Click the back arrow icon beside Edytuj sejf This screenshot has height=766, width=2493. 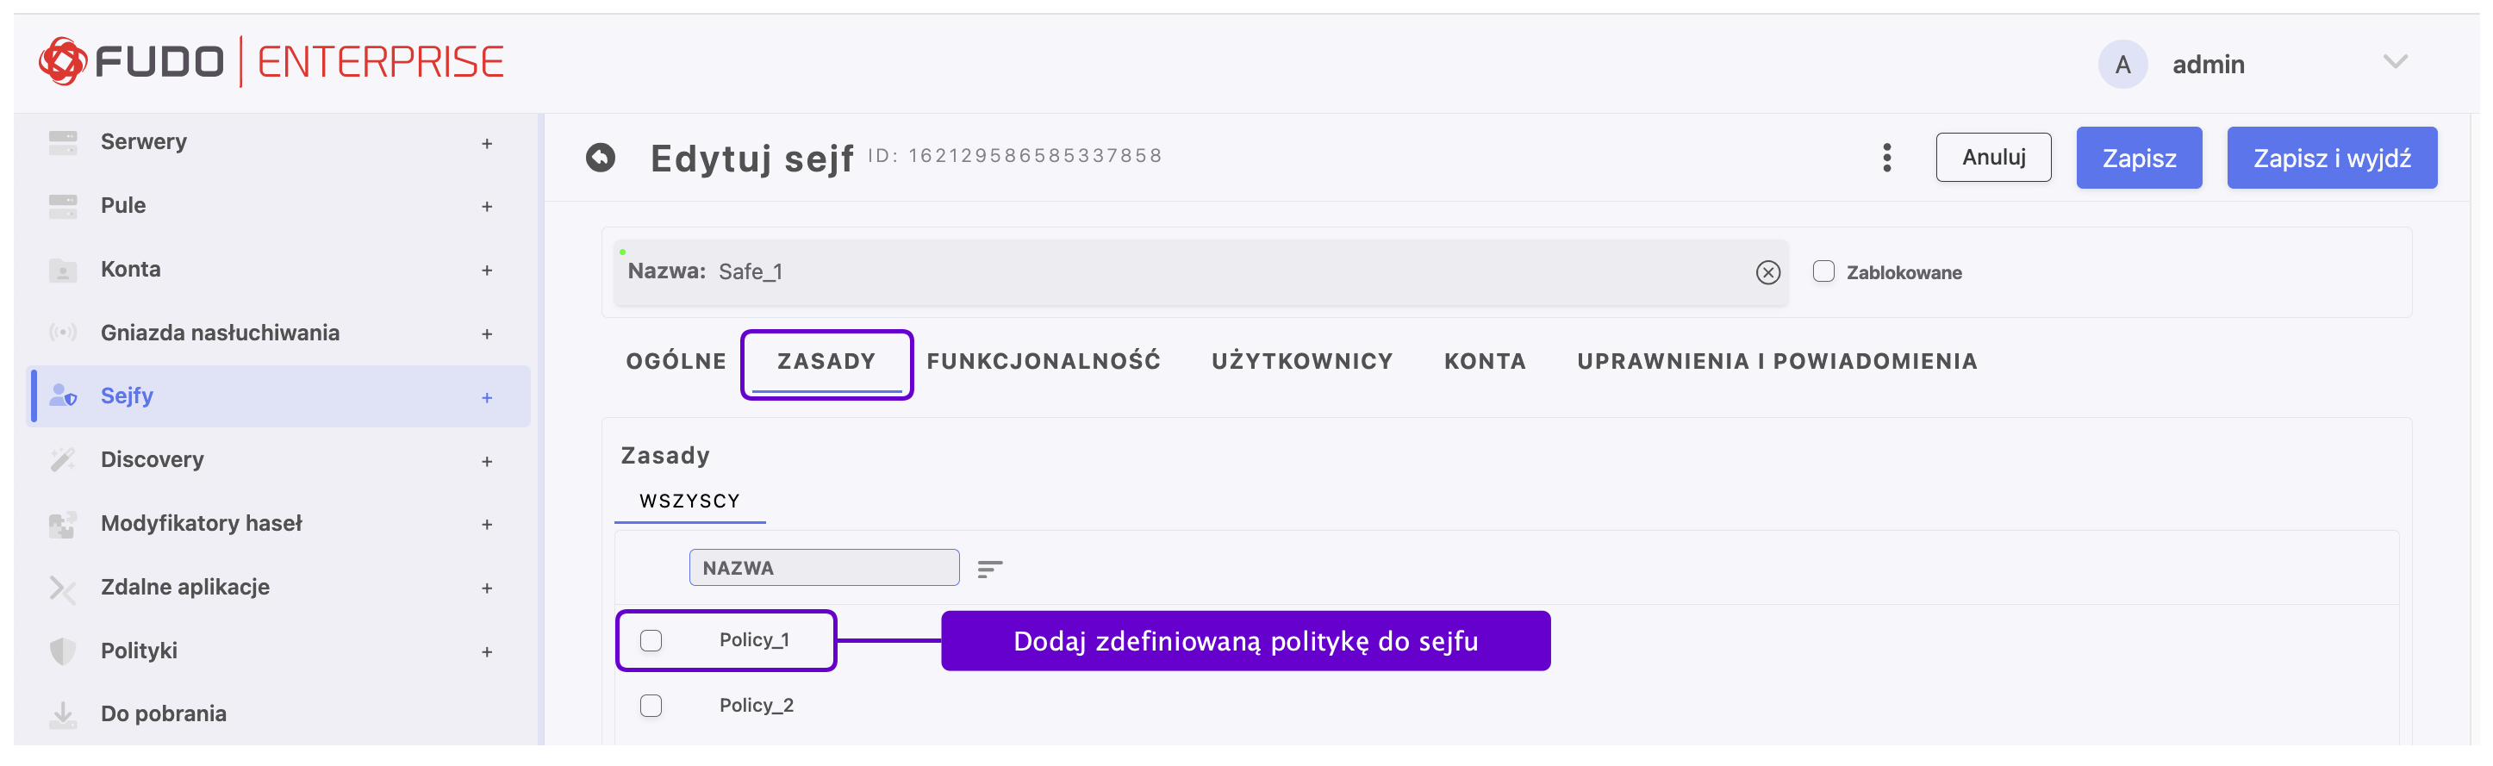600,157
